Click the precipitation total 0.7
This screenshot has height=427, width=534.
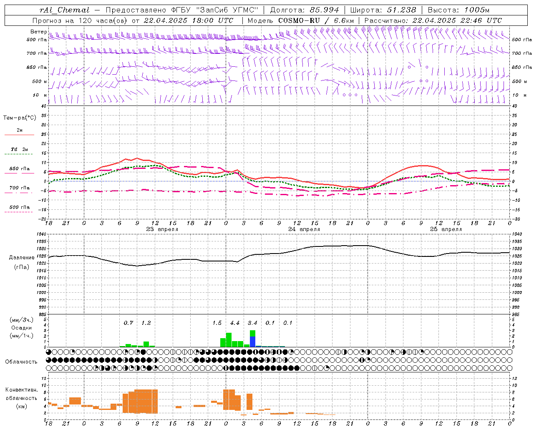tap(128, 323)
